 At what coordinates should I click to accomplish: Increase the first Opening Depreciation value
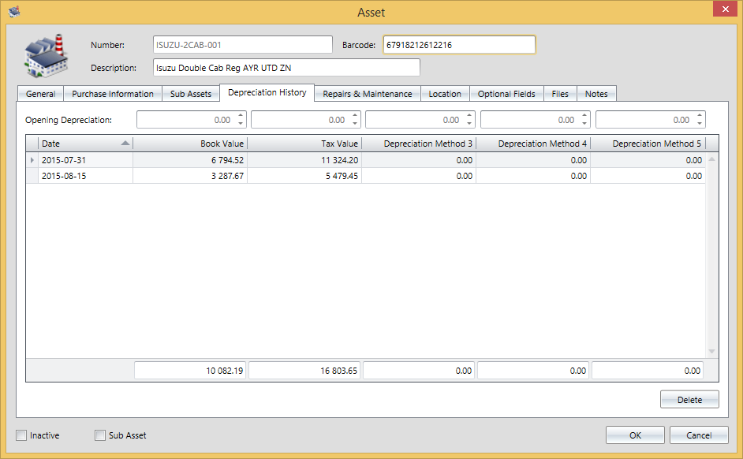(241, 116)
